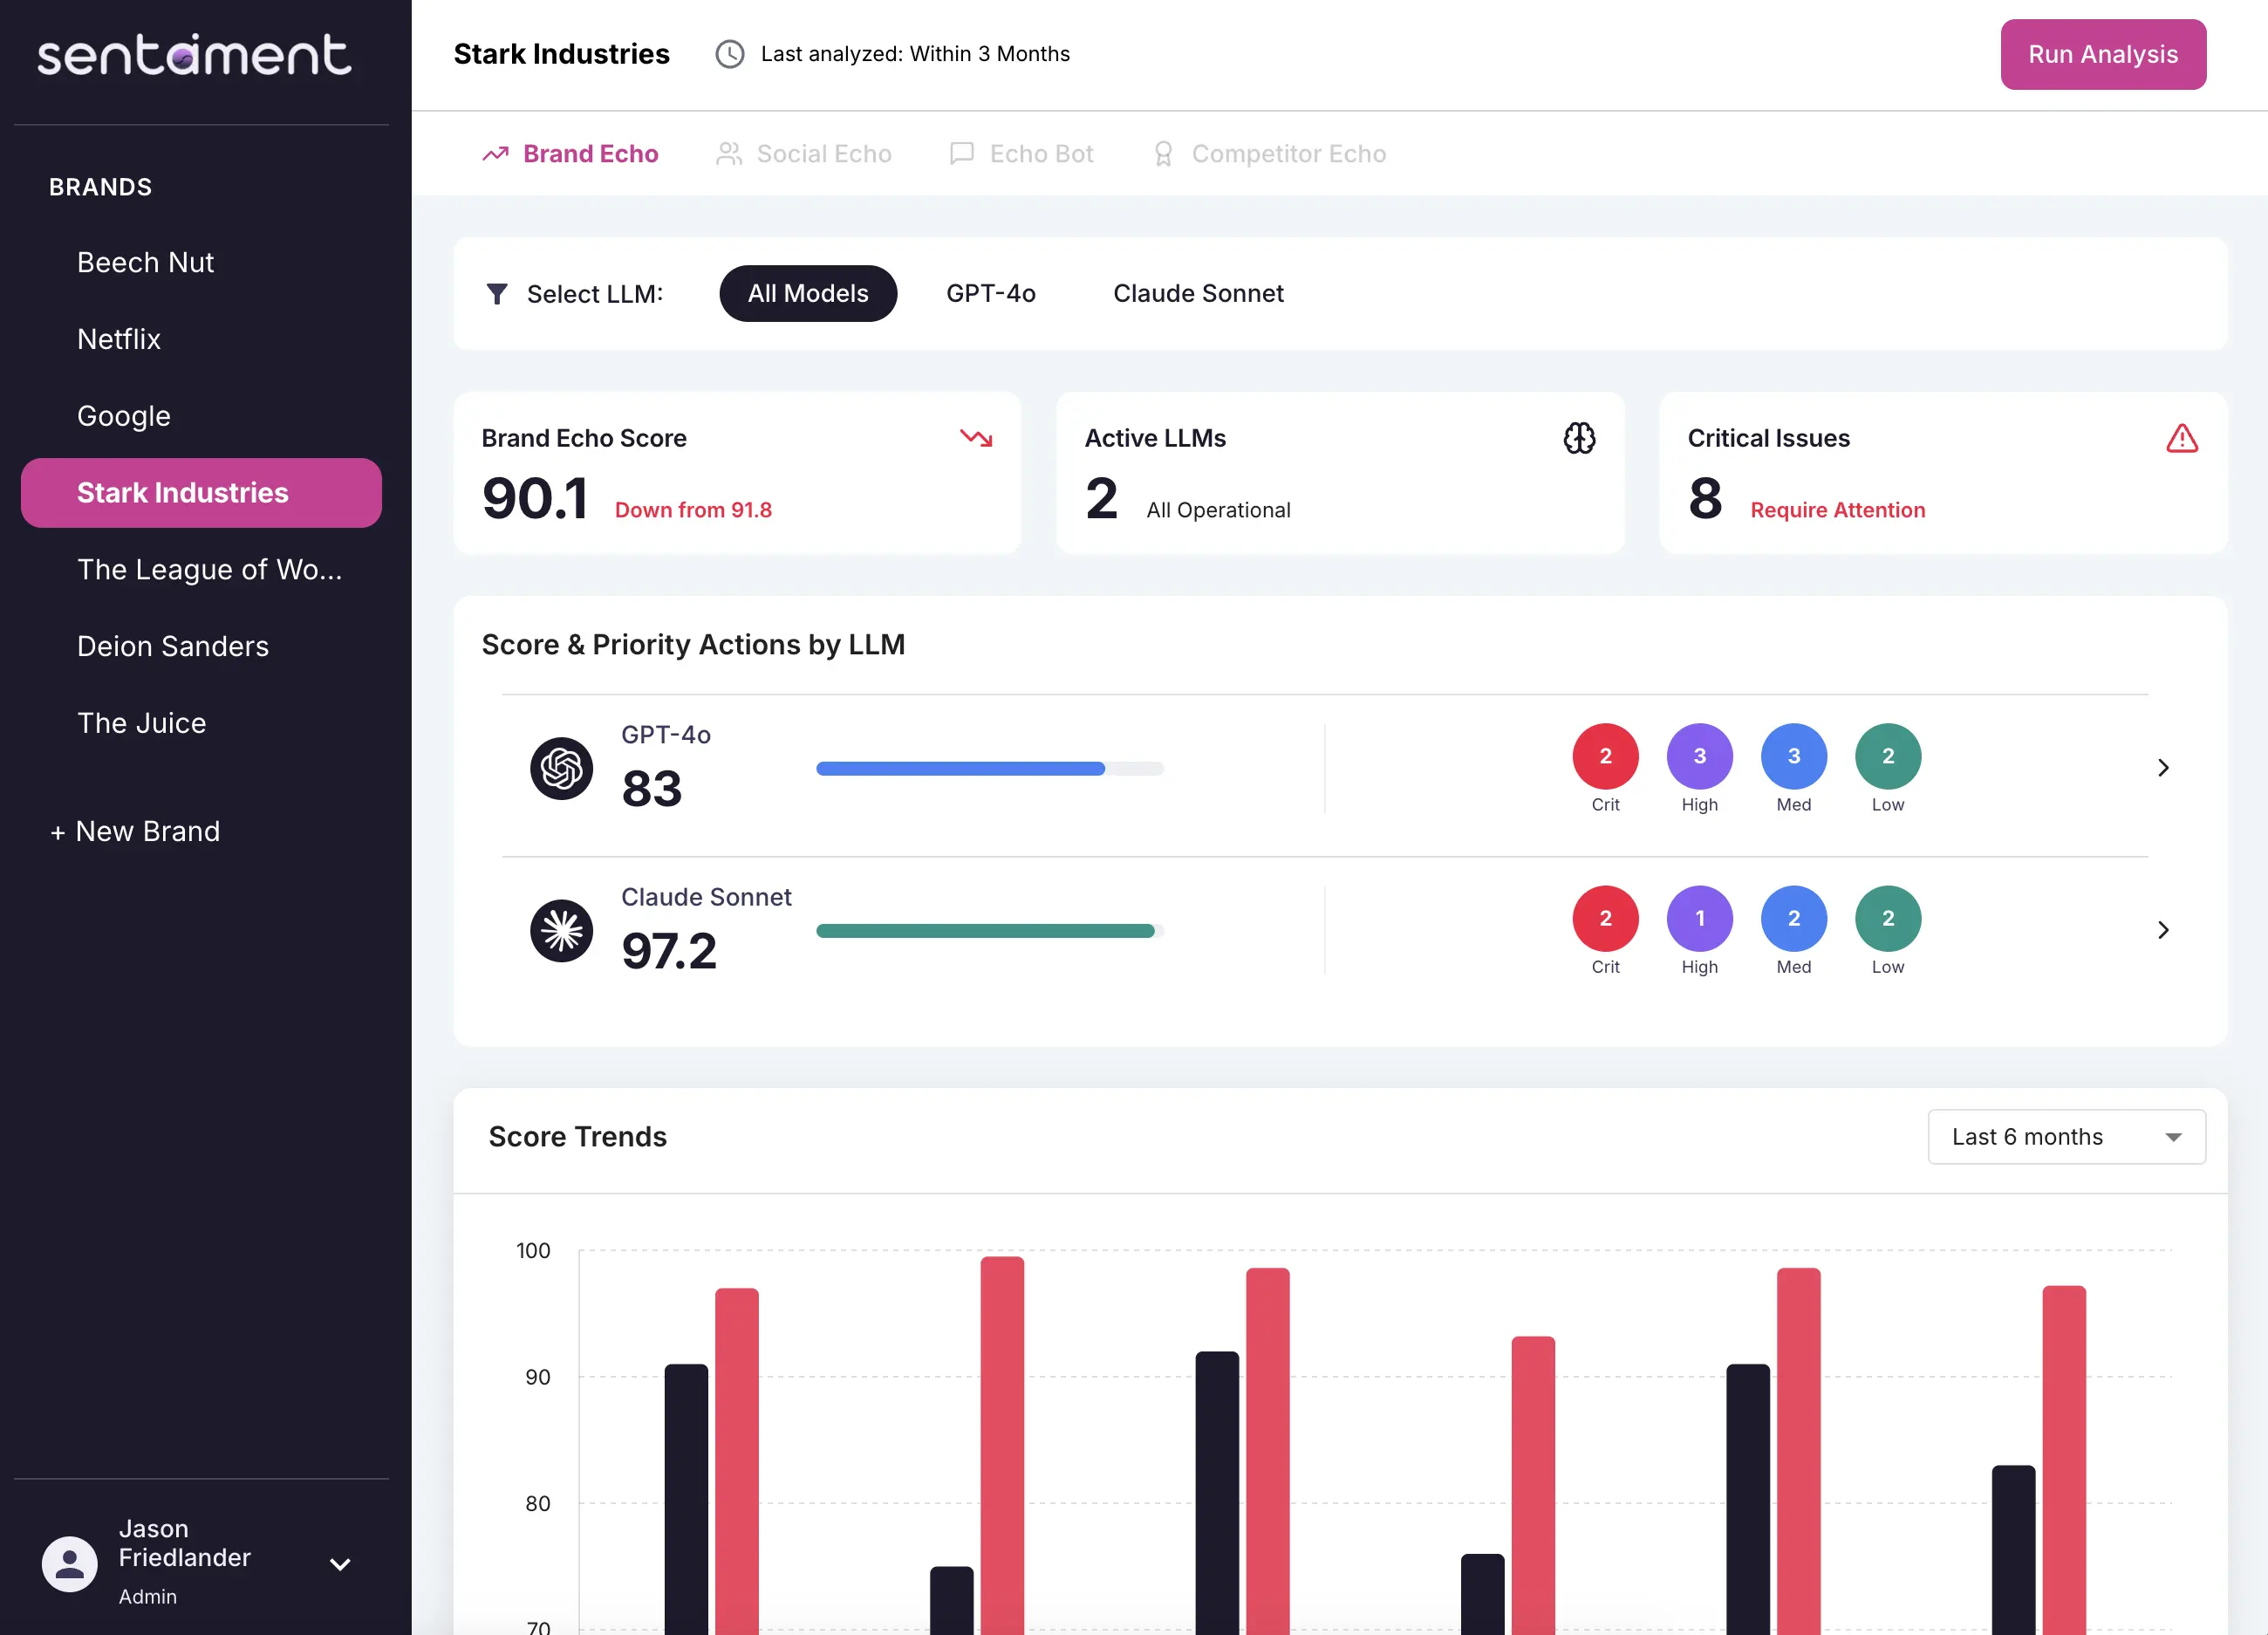Click the Score Trends heading
Viewport: 2268px width, 1635px height.
coord(577,1137)
